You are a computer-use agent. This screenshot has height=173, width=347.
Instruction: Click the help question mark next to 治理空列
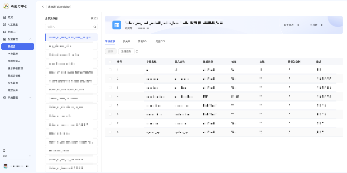click(137, 51)
